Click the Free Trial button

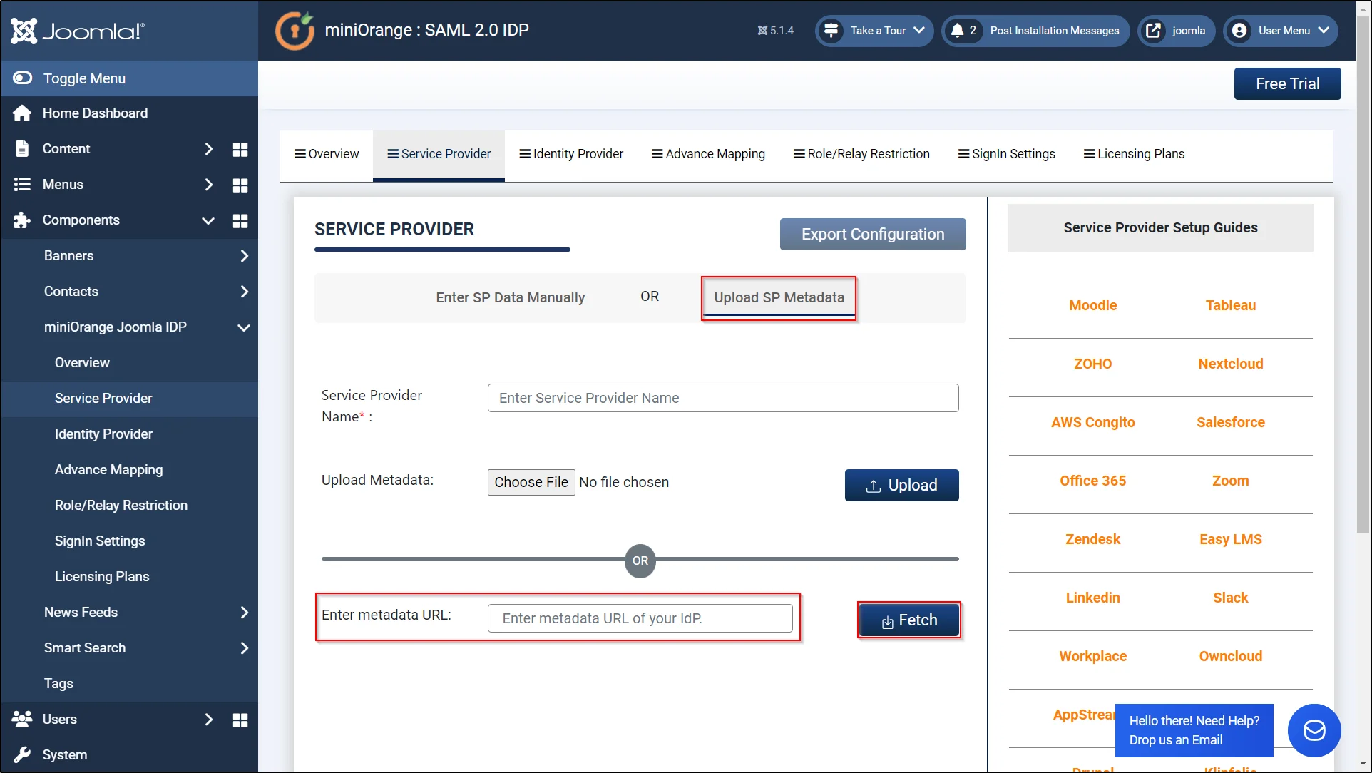pos(1287,83)
